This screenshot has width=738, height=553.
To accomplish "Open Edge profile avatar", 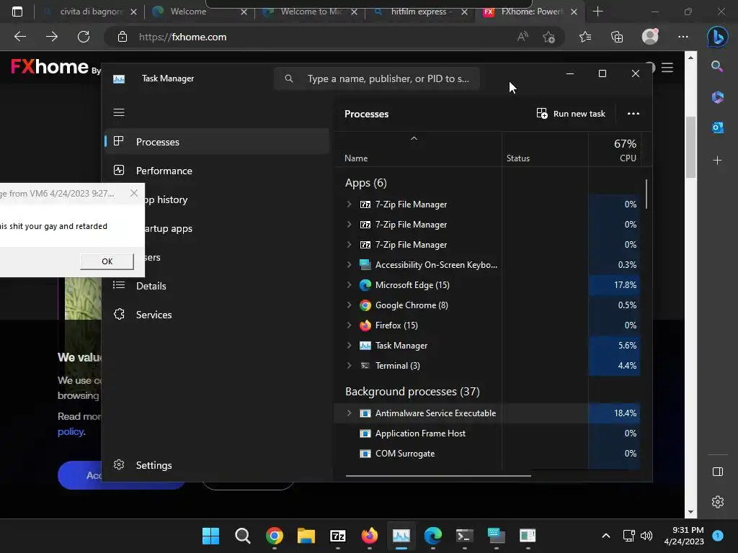I will tap(650, 37).
